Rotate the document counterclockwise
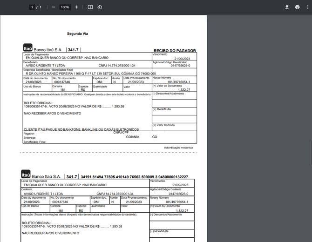 pos(100,7)
